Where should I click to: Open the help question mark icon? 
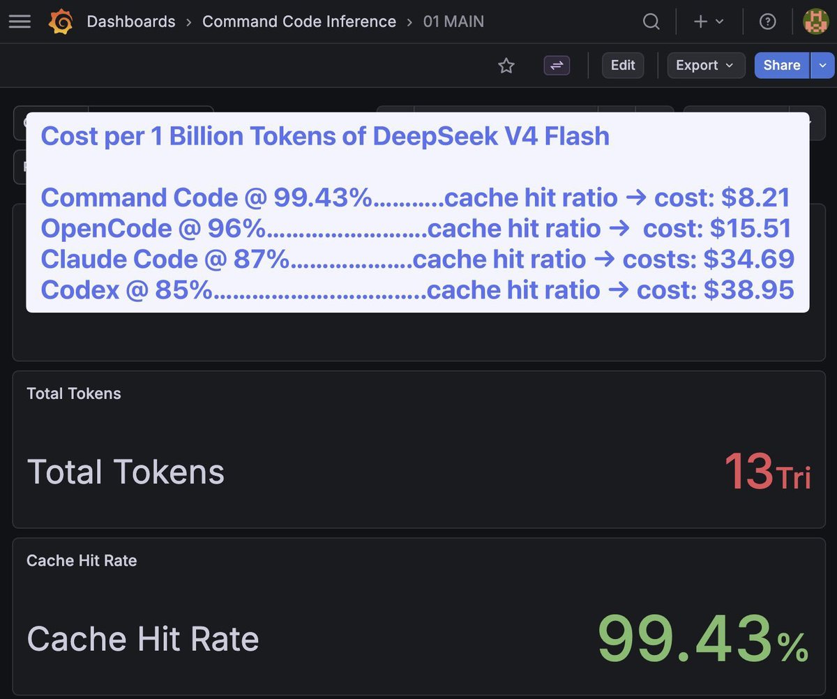[767, 22]
